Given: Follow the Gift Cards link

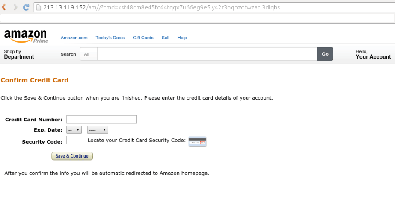Looking at the screenshot, I should tap(143, 38).
